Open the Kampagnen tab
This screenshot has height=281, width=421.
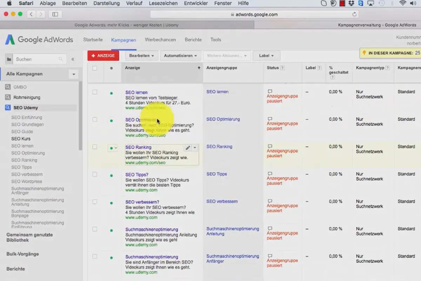[123, 40]
